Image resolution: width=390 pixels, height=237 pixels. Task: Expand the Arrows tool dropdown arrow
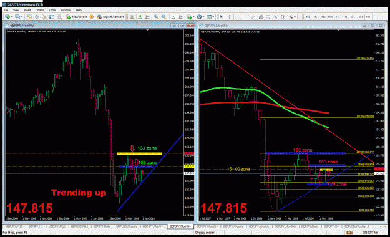point(295,17)
